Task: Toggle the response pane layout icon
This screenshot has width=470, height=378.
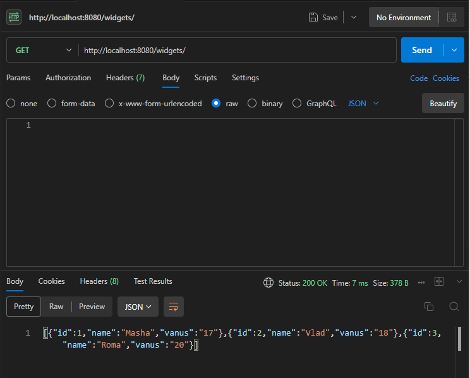Action: click(439, 282)
